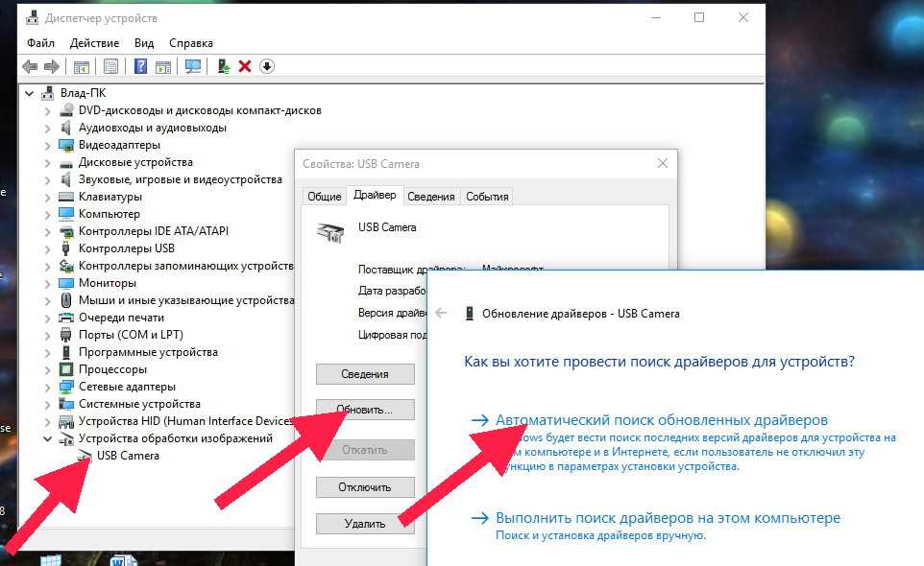Select the Программные устройства tree row

tap(148, 352)
